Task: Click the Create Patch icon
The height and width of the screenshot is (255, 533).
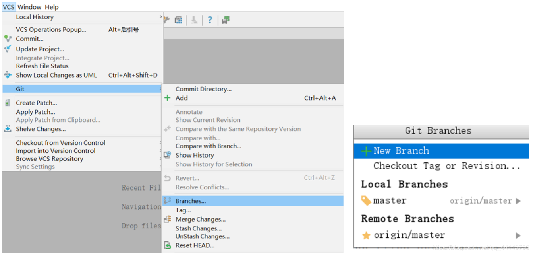Action: click(8, 103)
